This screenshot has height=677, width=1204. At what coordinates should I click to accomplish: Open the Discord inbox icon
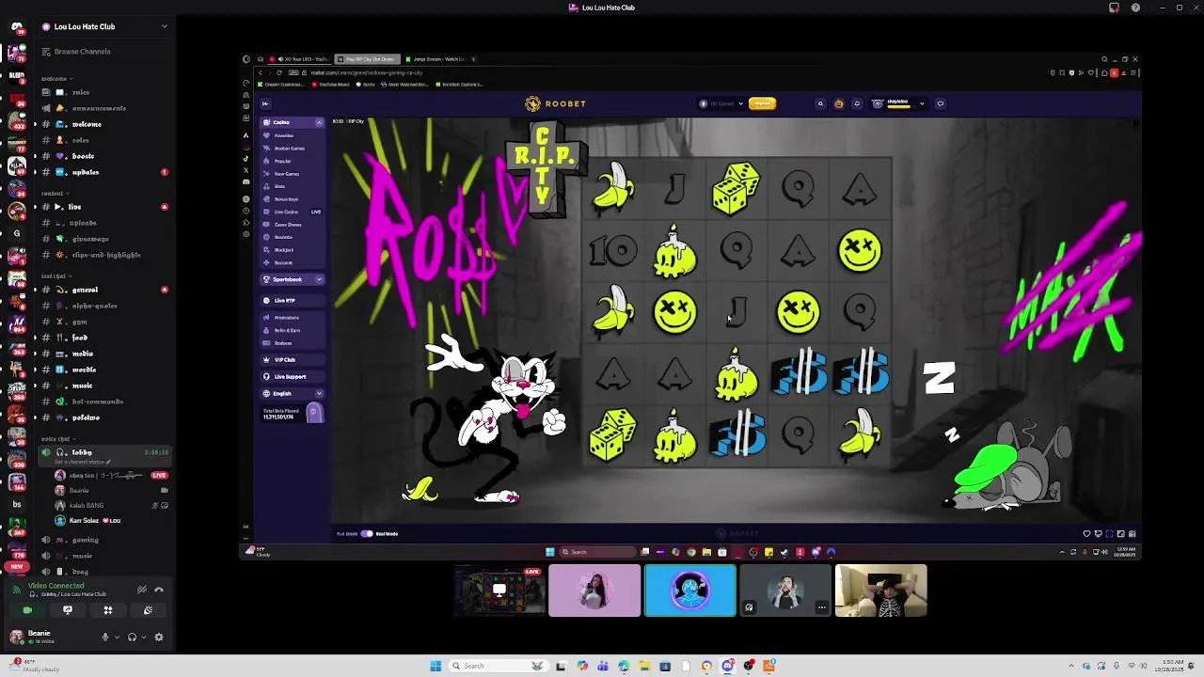[x=1114, y=8]
